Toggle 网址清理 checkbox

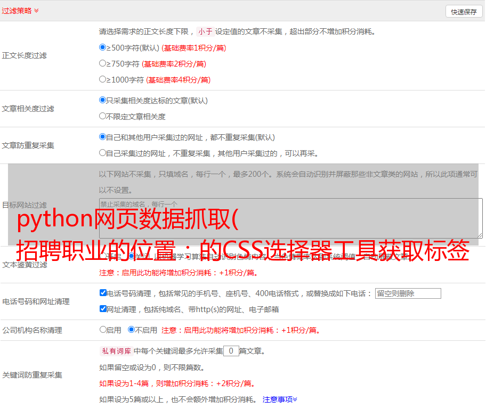click(x=103, y=308)
